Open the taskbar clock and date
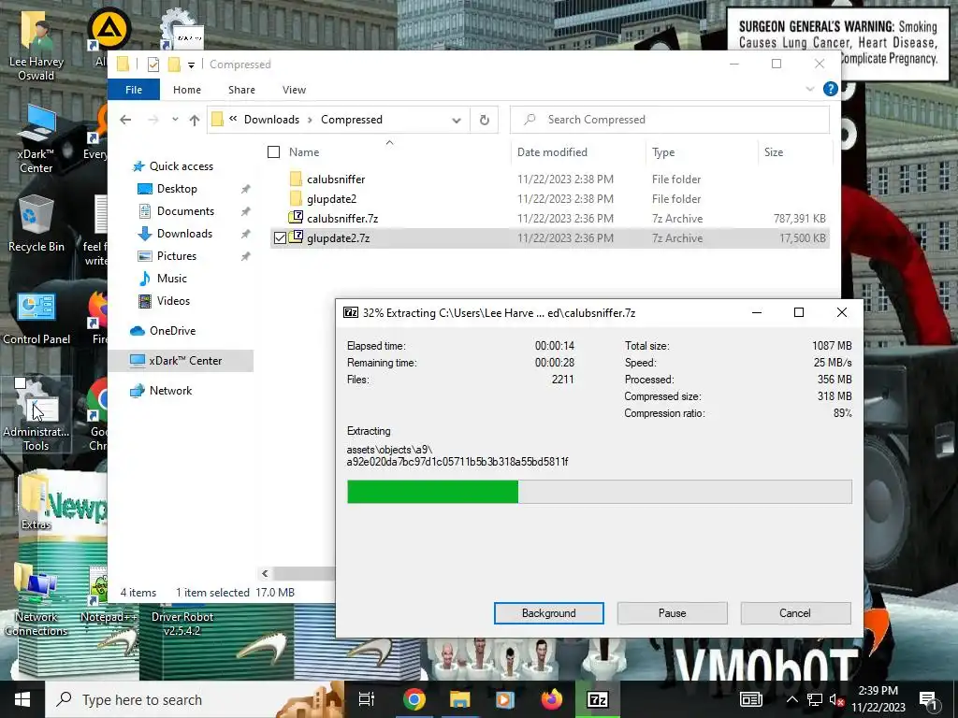Viewport: 958px width, 718px height. click(878, 699)
